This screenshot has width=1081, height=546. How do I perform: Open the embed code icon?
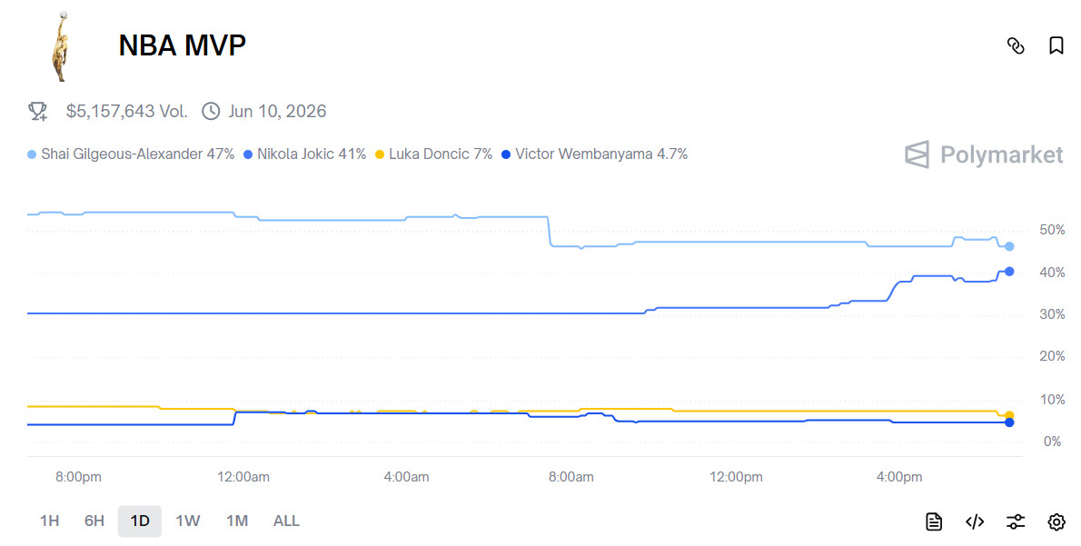975,521
